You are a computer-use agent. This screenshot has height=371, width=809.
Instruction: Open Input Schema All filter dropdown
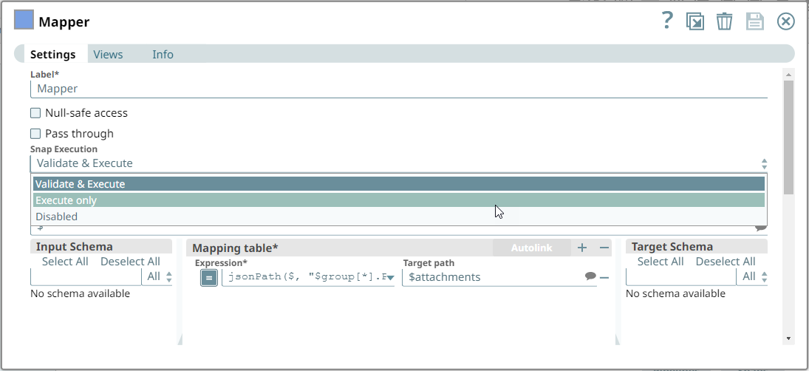pyautogui.click(x=159, y=276)
